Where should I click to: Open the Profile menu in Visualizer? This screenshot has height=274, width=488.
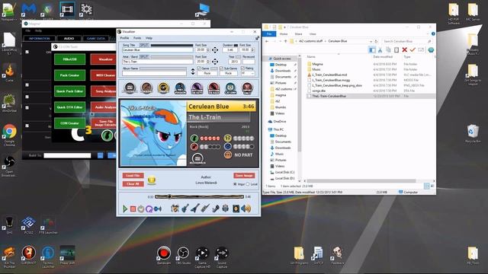(124, 38)
